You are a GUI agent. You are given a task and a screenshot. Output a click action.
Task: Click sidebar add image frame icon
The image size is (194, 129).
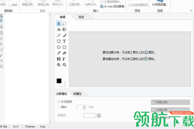[x=1, y=16]
